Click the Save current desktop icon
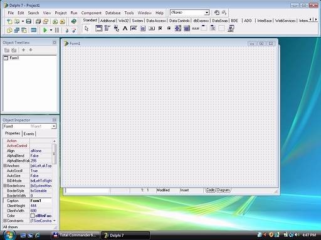Viewport: 321px width, 240px height. point(217,12)
